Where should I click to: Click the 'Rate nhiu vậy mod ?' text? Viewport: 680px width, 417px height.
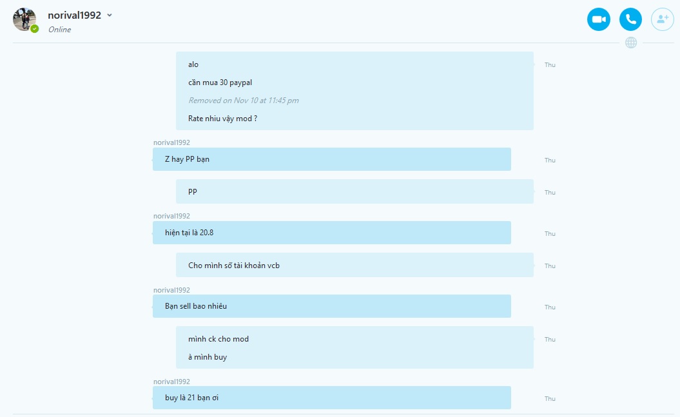point(222,119)
